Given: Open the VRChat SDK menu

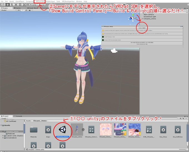Looking at the screenshot, I should tap(40, 1).
